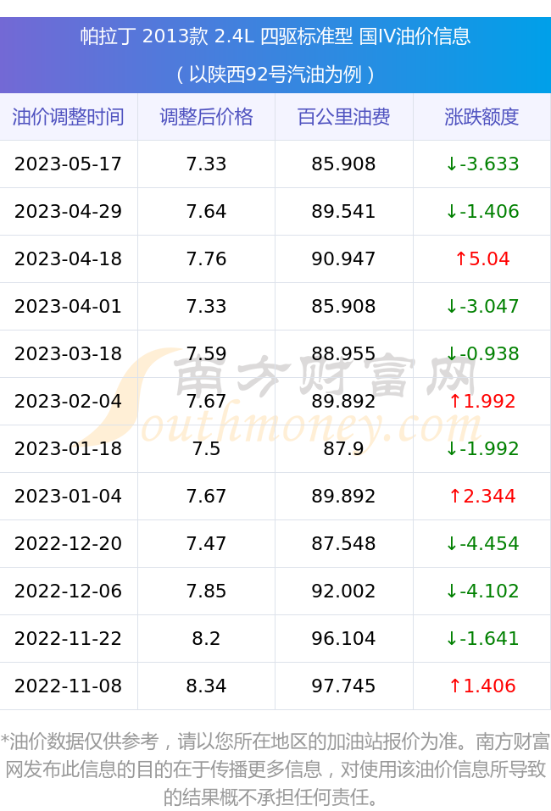
Task: Click the 调整后价格 column header
Action: [206, 117]
